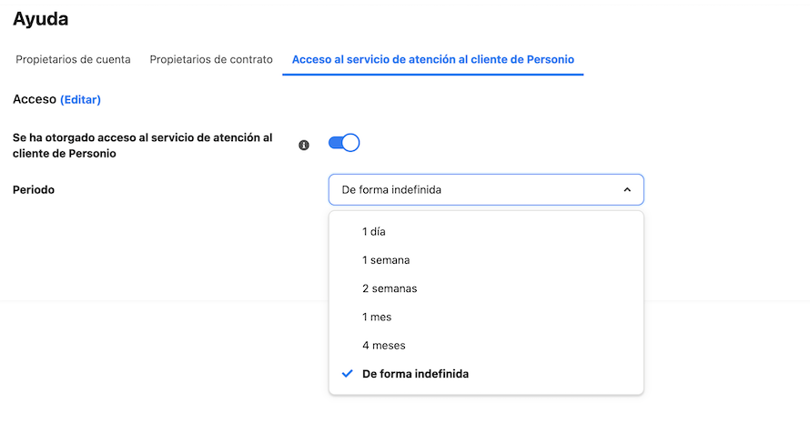
Task: Toggle off Personio customer service access switch
Action: (x=344, y=143)
